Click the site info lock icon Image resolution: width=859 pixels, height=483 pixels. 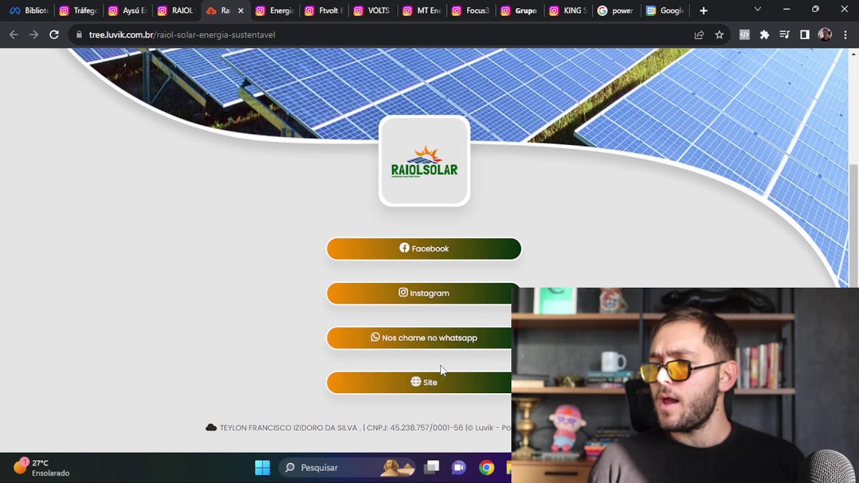click(x=79, y=35)
